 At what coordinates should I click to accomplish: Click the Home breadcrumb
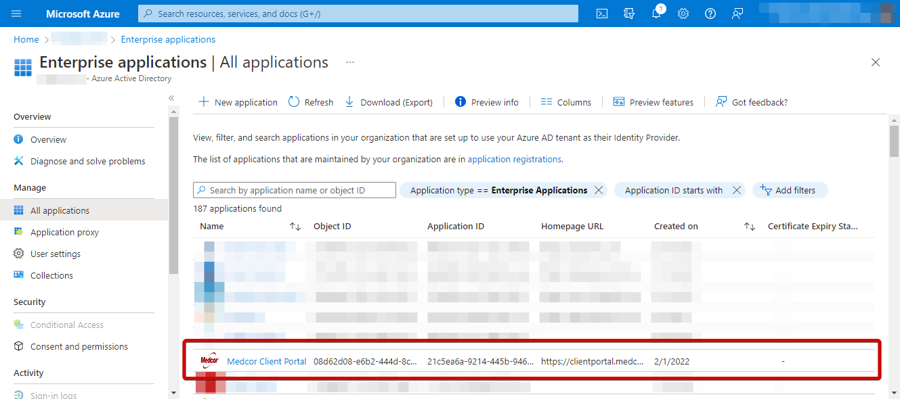tap(26, 39)
